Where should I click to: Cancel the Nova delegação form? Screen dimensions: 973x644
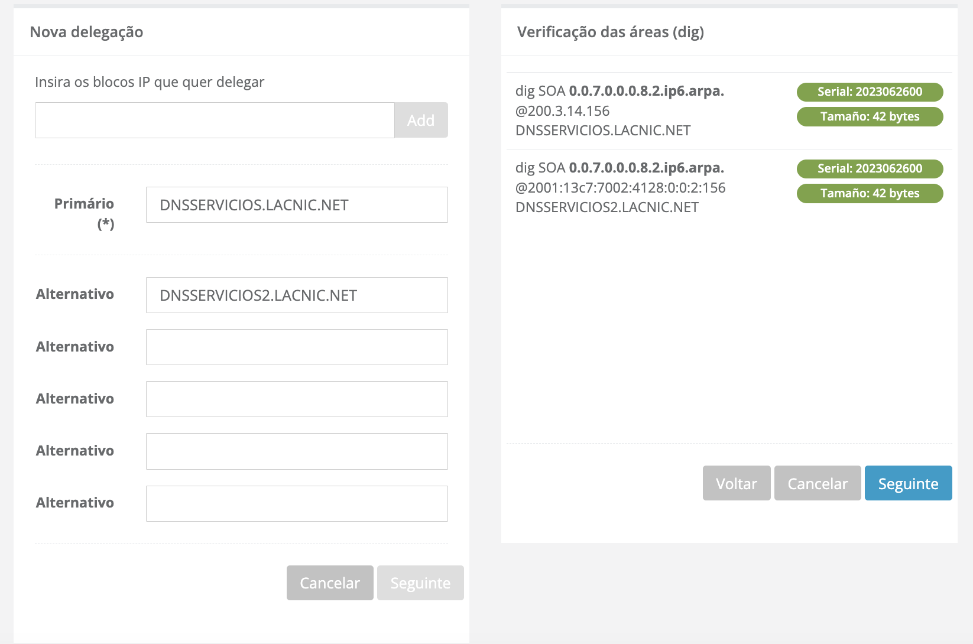point(330,583)
